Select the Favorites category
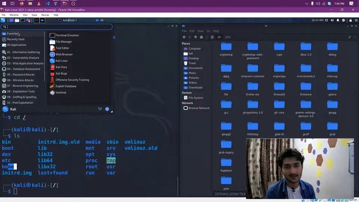 click(11, 34)
